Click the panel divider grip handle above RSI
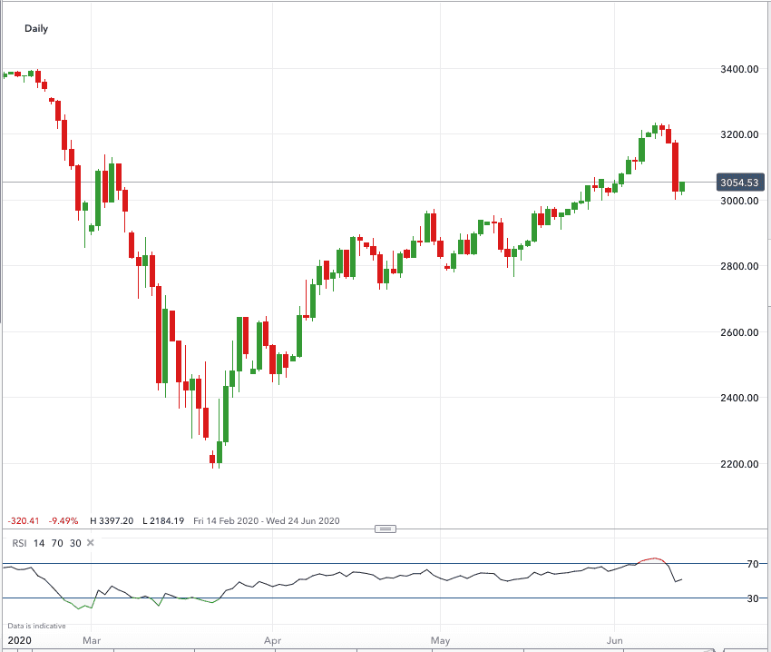The width and height of the screenshot is (771, 652). click(x=385, y=529)
